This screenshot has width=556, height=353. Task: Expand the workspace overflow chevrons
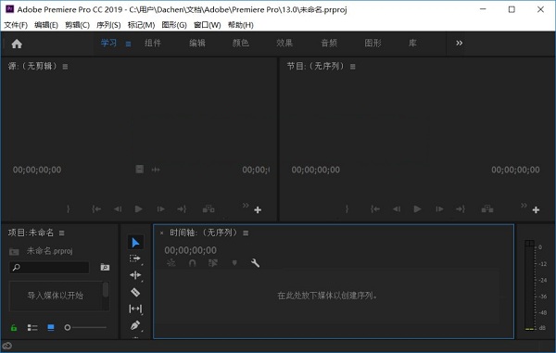pyautogui.click(x=460, y=43)
